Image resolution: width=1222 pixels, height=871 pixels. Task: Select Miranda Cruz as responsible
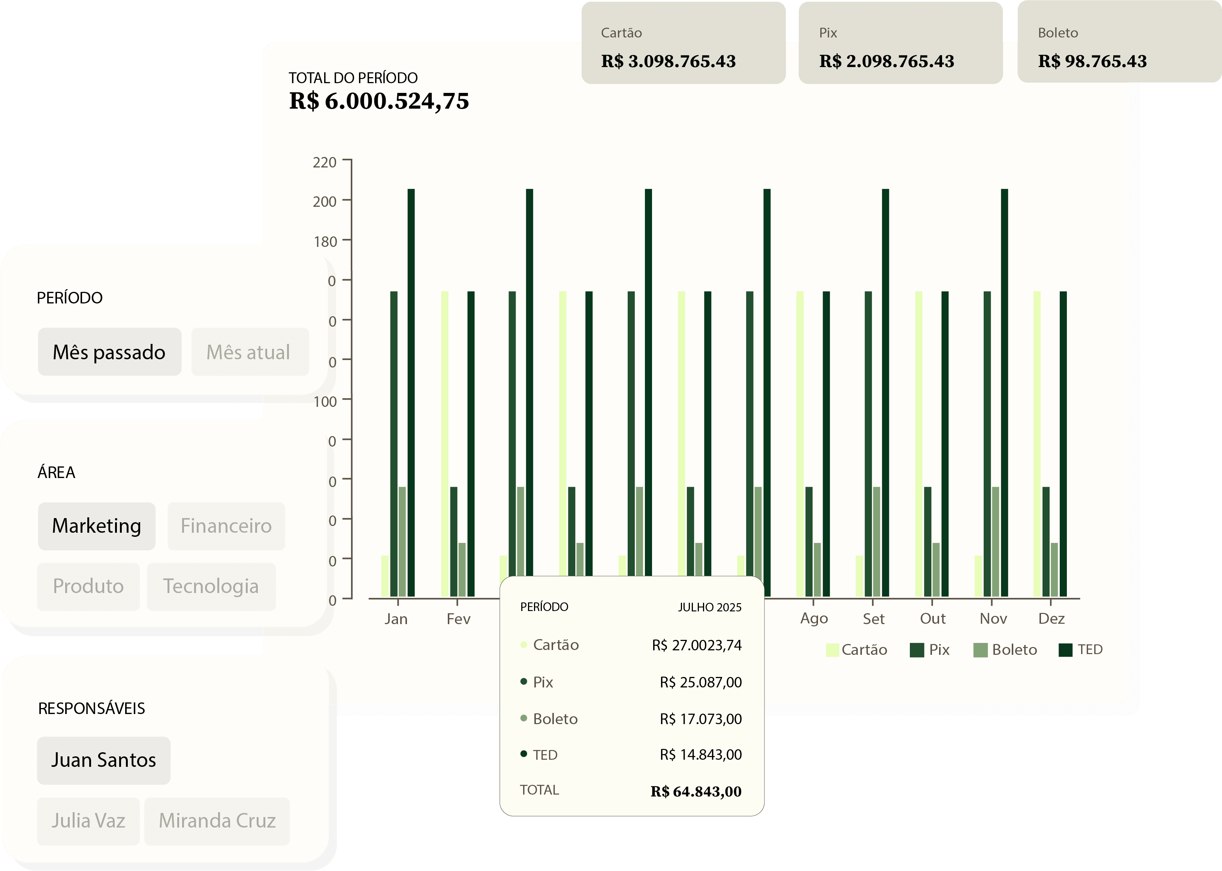pyautogui.click(x=217, y=820)
